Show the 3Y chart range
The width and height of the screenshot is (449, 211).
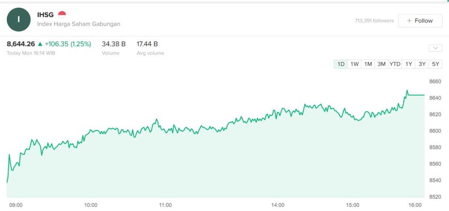click(x=422, y=64)
